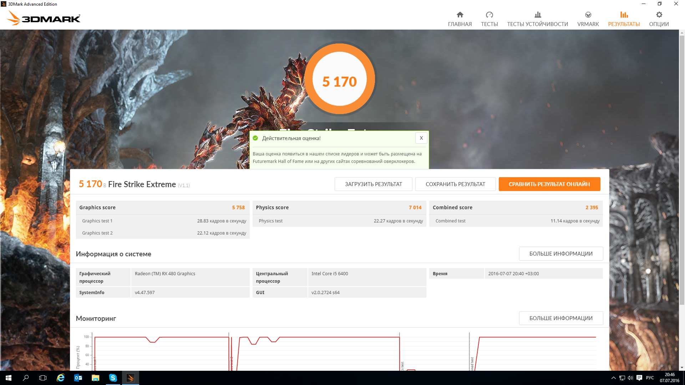Show hidden system tray icons

[x=613, y=378]
